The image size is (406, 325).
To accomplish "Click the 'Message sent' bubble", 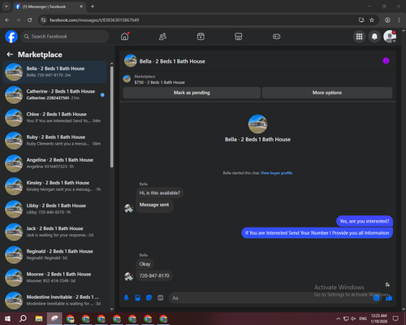I will (x=154, y=205).
